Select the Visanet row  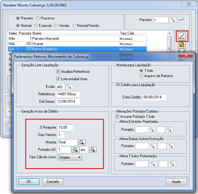point(77,44)
